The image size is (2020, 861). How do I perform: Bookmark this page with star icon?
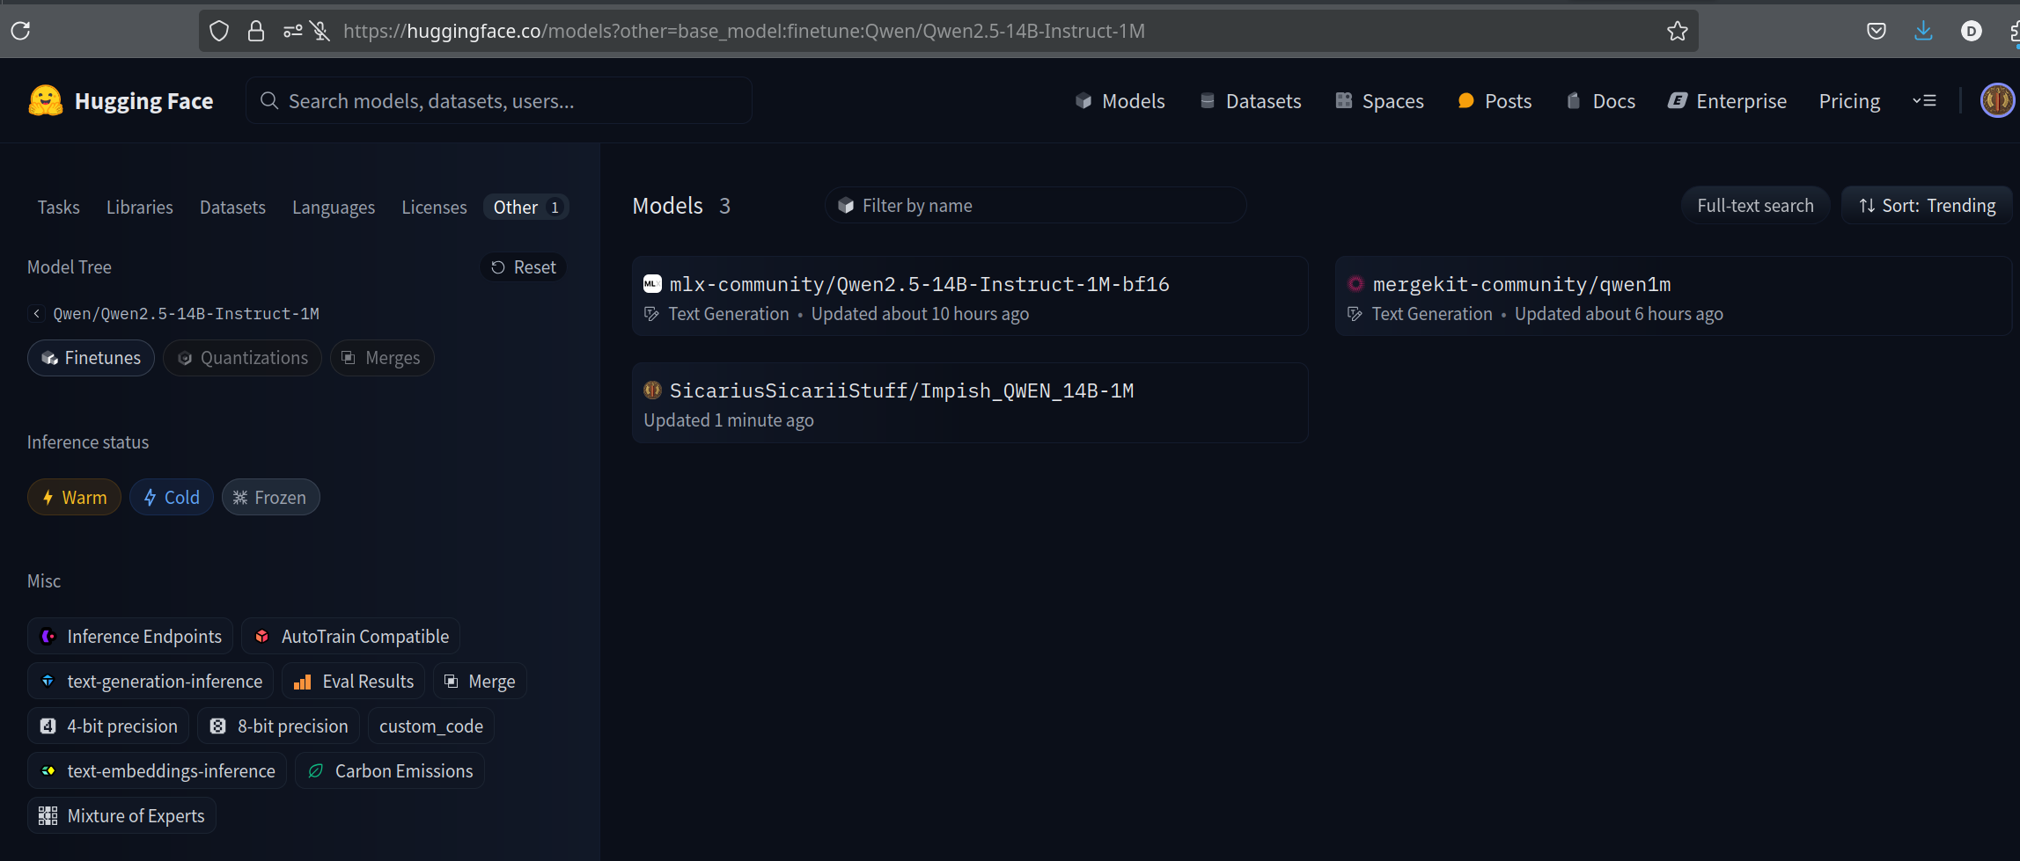pos(1677,31)
